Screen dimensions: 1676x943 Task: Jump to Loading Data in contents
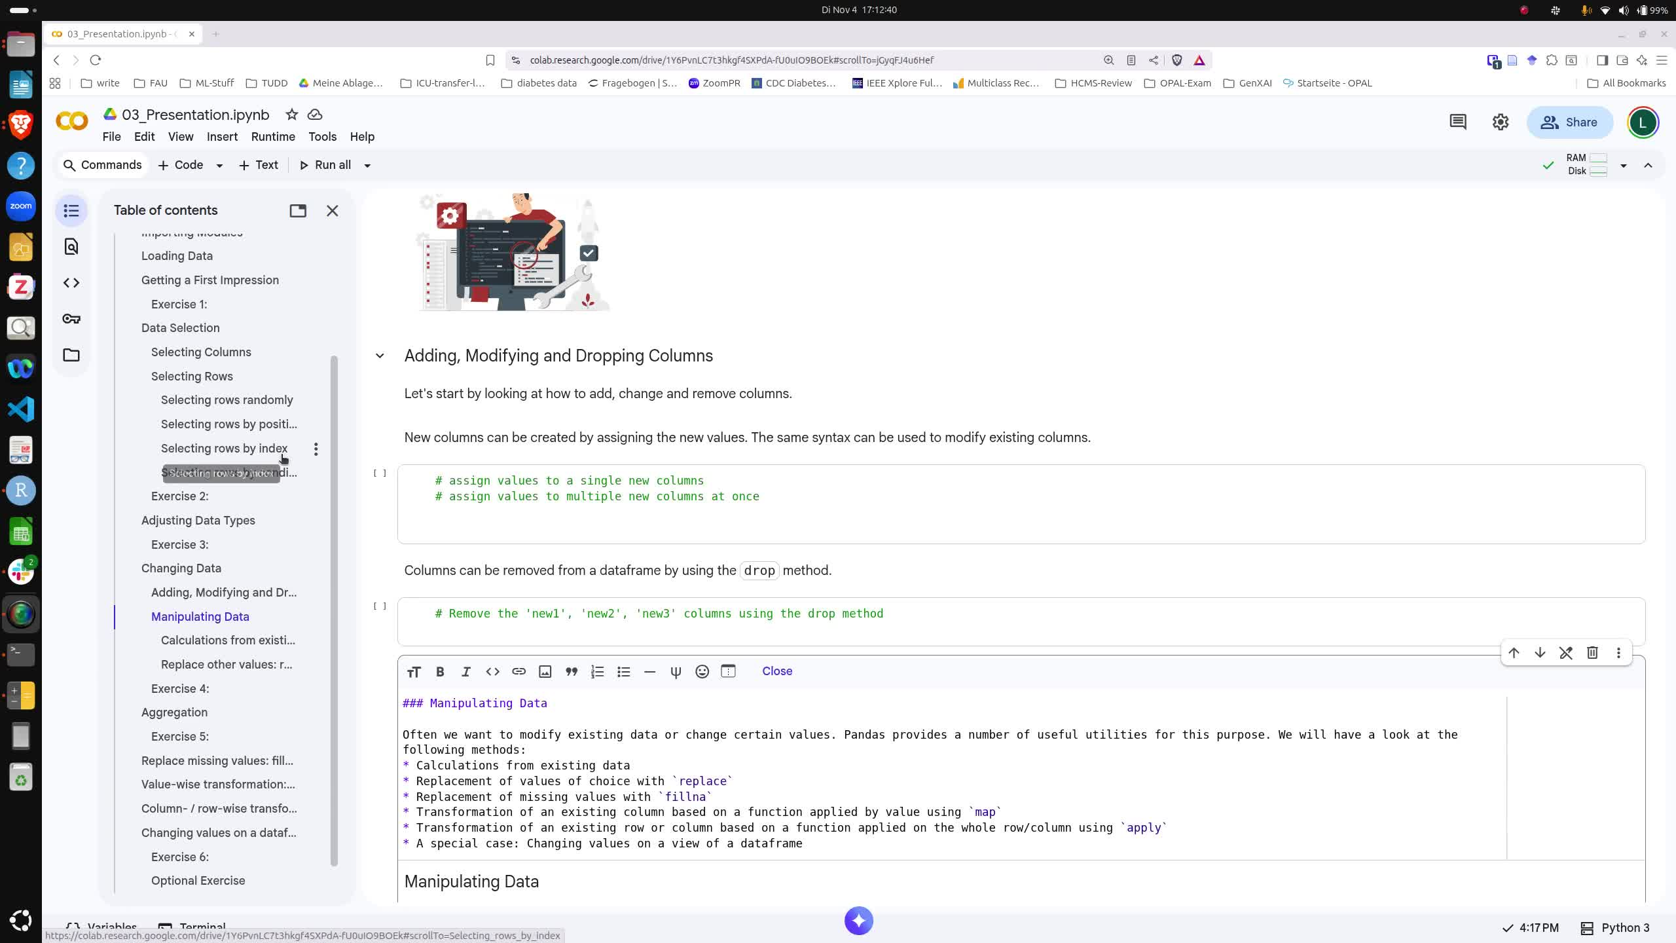coord(177,256)
